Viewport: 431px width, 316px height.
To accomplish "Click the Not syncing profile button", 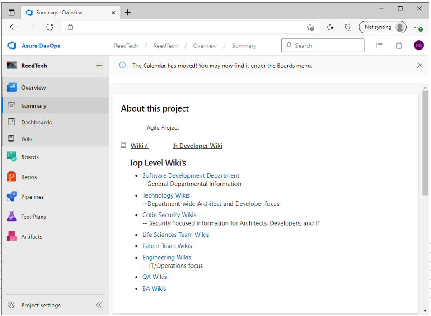I will 382,27.
